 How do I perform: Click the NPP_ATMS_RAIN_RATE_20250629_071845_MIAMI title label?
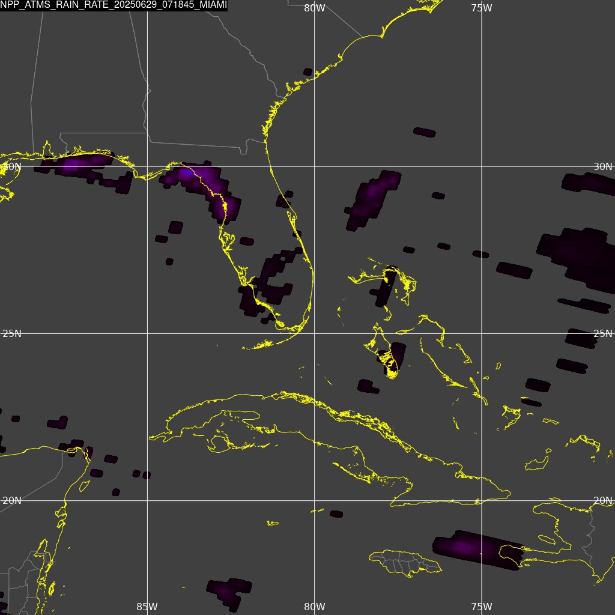coord(114,5)
